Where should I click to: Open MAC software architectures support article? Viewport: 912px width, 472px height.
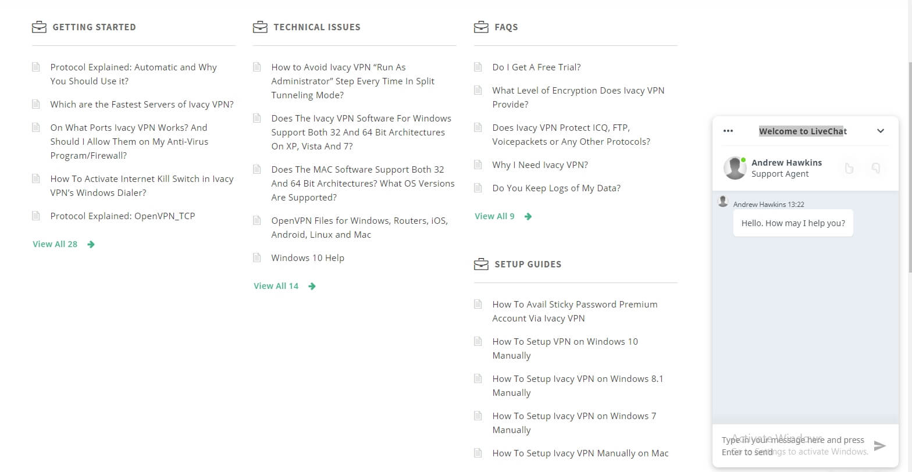pyautogui.click(x=363, y=183)
